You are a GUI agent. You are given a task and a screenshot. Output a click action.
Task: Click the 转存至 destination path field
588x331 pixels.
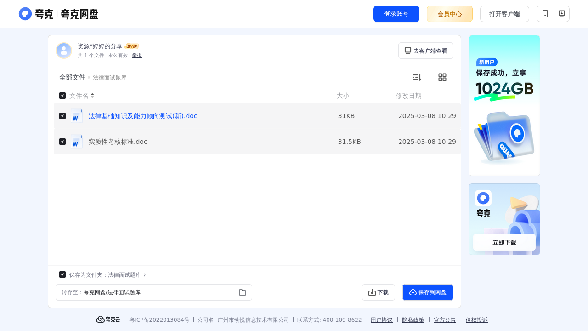click(x=154, y=292)
